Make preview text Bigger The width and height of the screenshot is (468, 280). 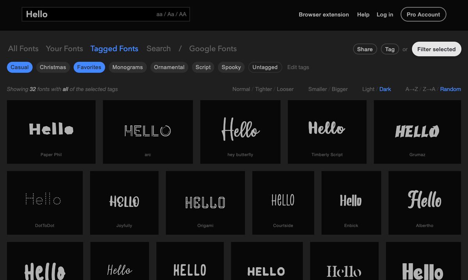340,89
